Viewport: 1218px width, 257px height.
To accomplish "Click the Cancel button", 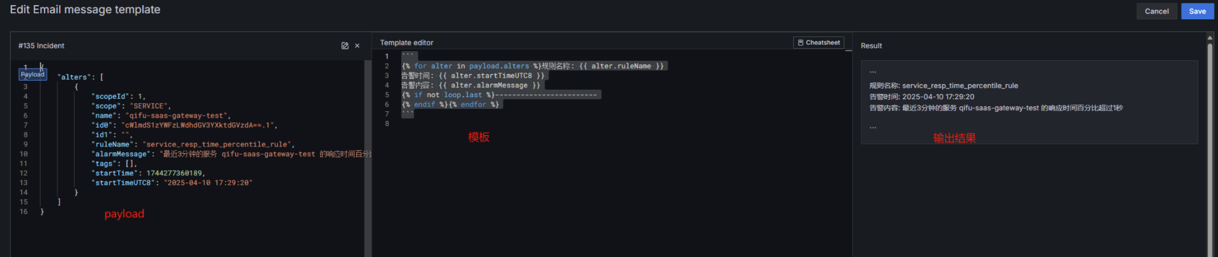I will pos(1157,11).
